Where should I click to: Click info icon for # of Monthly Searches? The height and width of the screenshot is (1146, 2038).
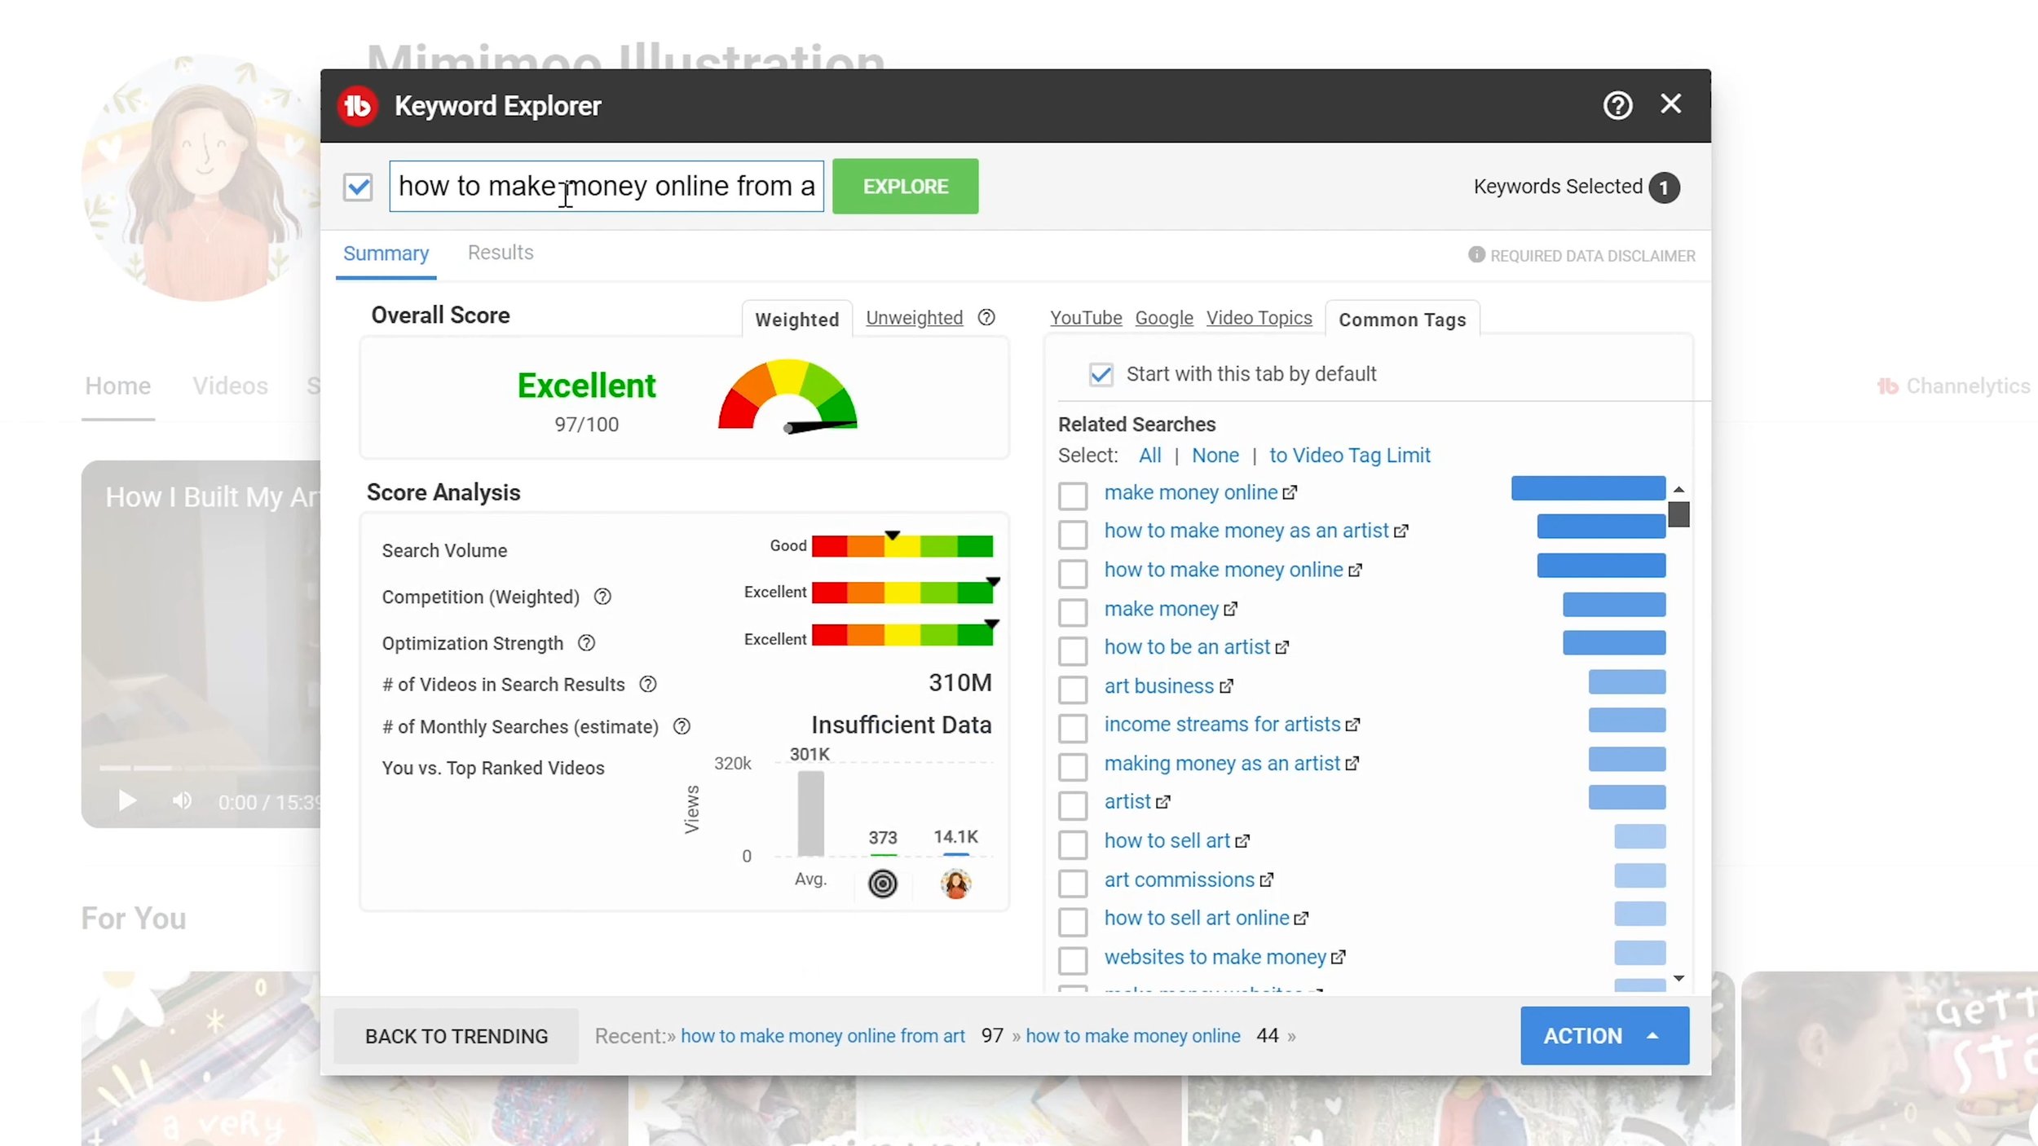682,726
